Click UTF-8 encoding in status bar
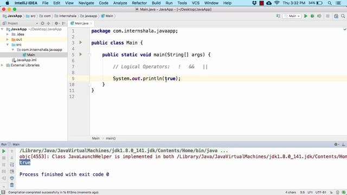Image resolution: width=347 pixels, height=195 pixels. coord(320,192)
